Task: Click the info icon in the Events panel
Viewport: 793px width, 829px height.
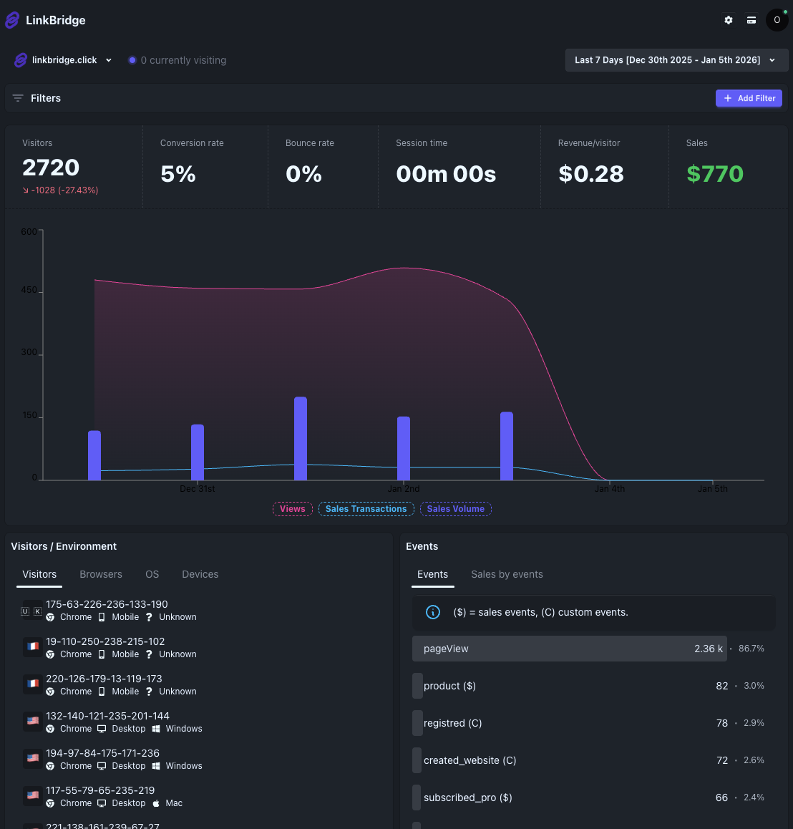Action: [x=433, y=612]
